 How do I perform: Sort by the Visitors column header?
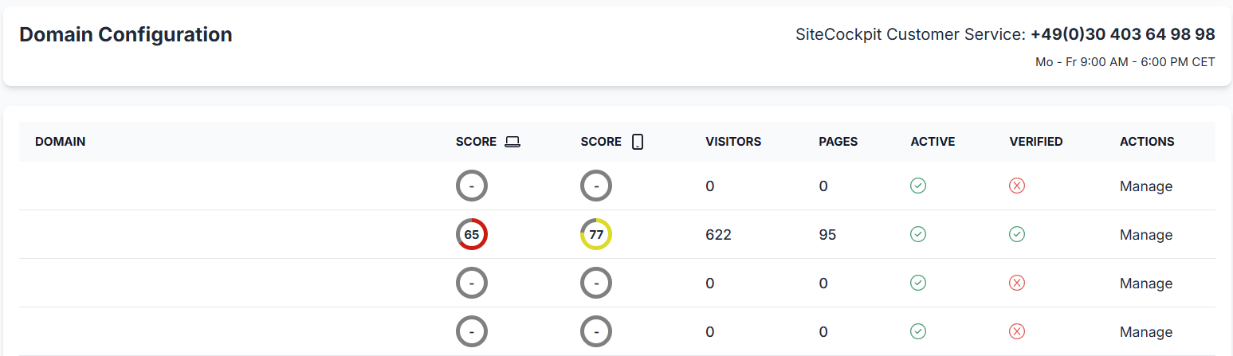click(x=733, y=142)
